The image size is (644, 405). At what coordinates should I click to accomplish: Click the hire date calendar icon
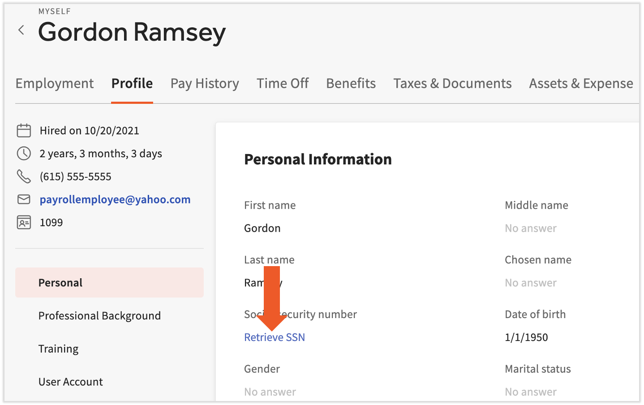[x=24, y=130]
